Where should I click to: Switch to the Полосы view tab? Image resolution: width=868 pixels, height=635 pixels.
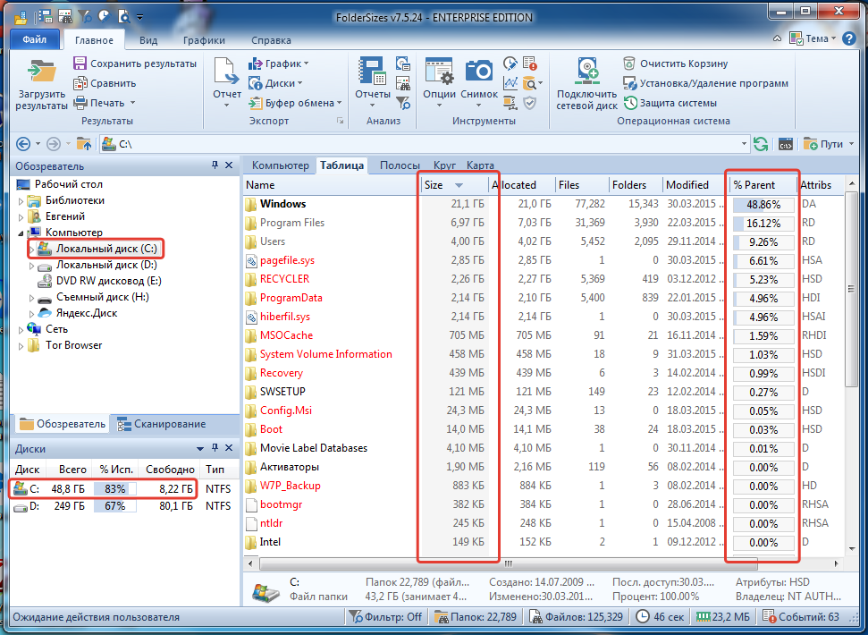400,165
